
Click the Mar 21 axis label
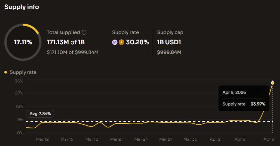(x=116, y=139)
